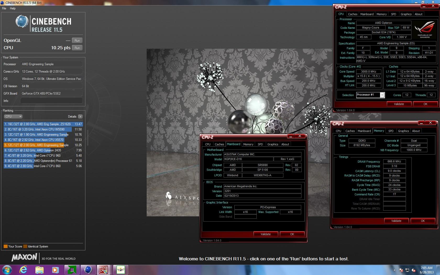
Task: Click Validate in the CPU-Z Mainboard window
Action: pyautogui.click(x=266, y=234)
